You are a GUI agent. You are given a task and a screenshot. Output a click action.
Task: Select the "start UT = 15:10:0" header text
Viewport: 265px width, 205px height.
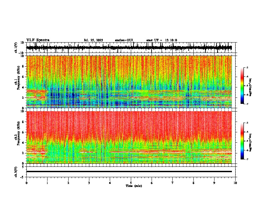click(x=162, y=40)
